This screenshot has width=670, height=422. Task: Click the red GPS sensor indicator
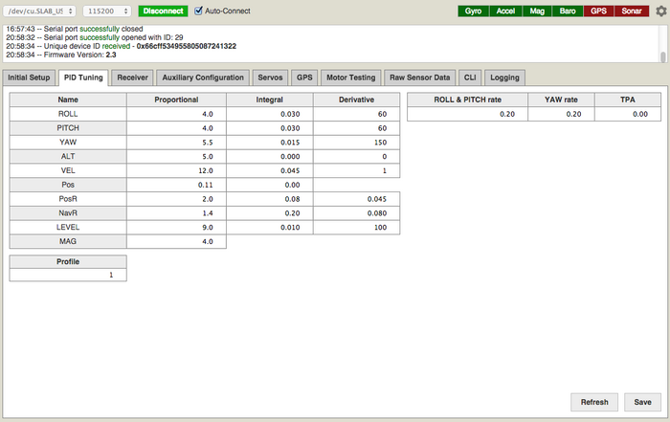click(x=598, y=11)
